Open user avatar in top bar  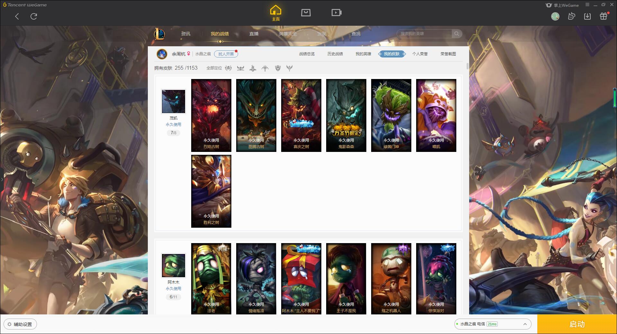coord(555,16)
